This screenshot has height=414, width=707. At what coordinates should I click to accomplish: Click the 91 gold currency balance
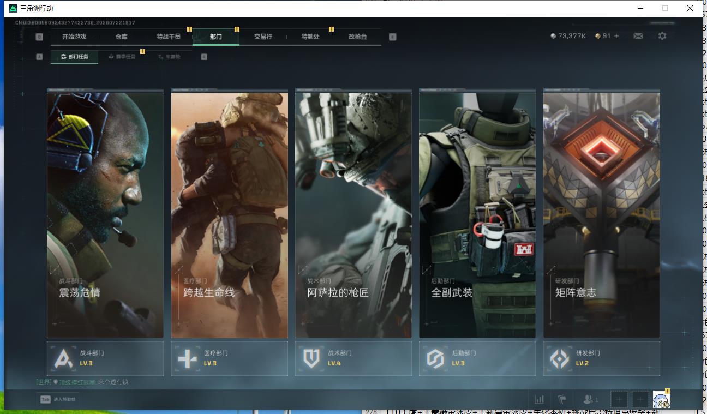pos(603,36)
